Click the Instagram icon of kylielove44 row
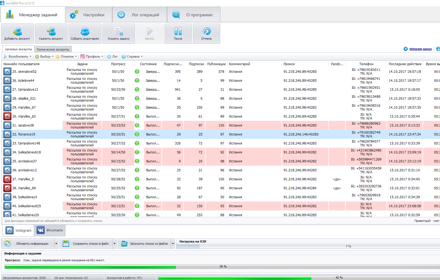Viewport: 440px width, 280px height. pos(7,80)
